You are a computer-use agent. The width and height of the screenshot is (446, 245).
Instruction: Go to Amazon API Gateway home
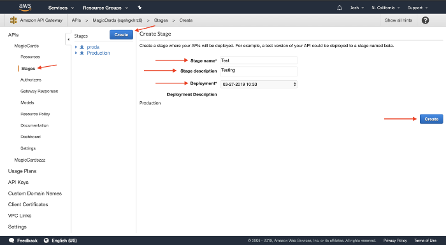(41, 20)
